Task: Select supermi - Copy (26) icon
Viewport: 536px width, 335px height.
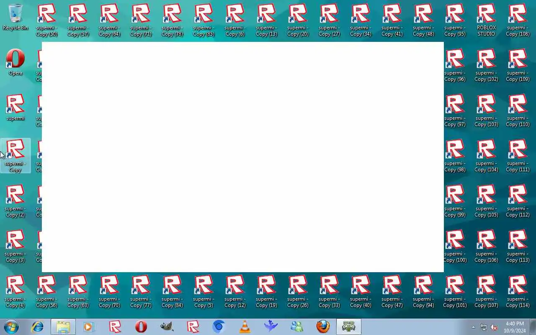Action: pos(298,291)
